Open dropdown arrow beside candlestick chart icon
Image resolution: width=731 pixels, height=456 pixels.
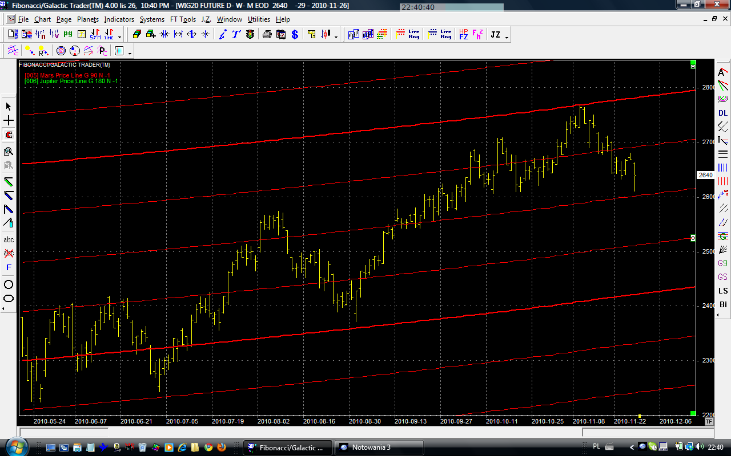click(336, 37)
